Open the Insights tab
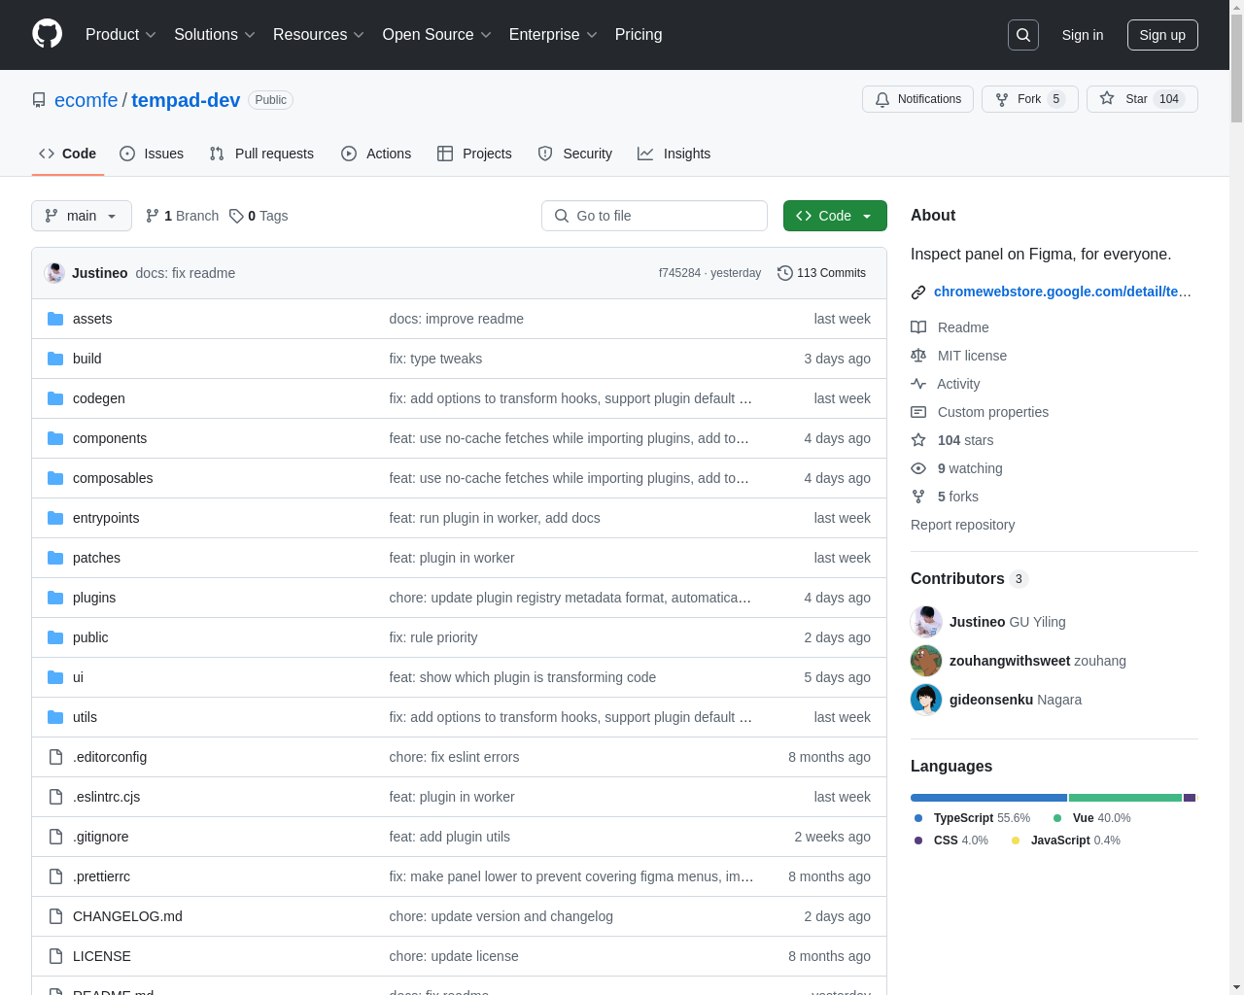 [x=674, y=154]
